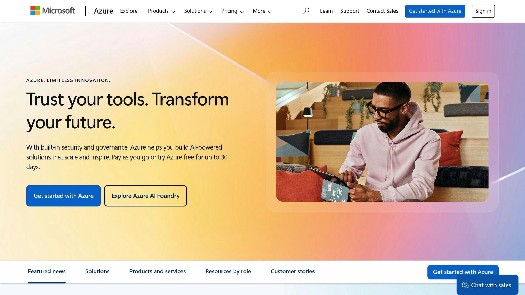This screenshot has height=295, width=525.
Task: Expand the Products dropdown menu
Action: pos(161,11)
